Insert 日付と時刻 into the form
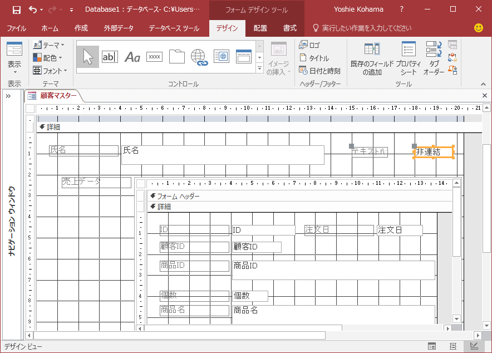 click(319, 71)
